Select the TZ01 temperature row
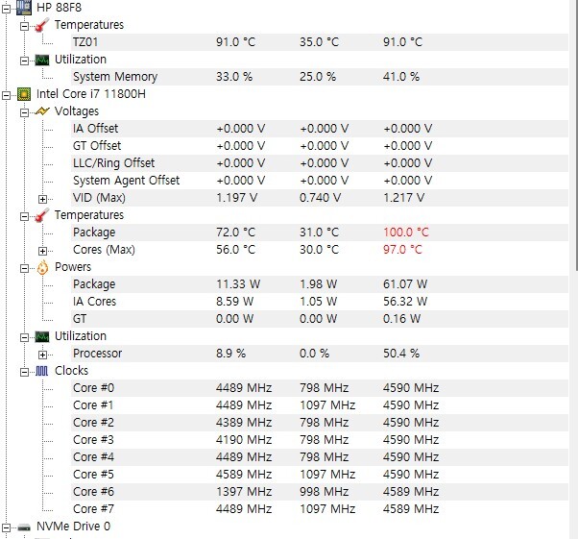 click(86, 42)
